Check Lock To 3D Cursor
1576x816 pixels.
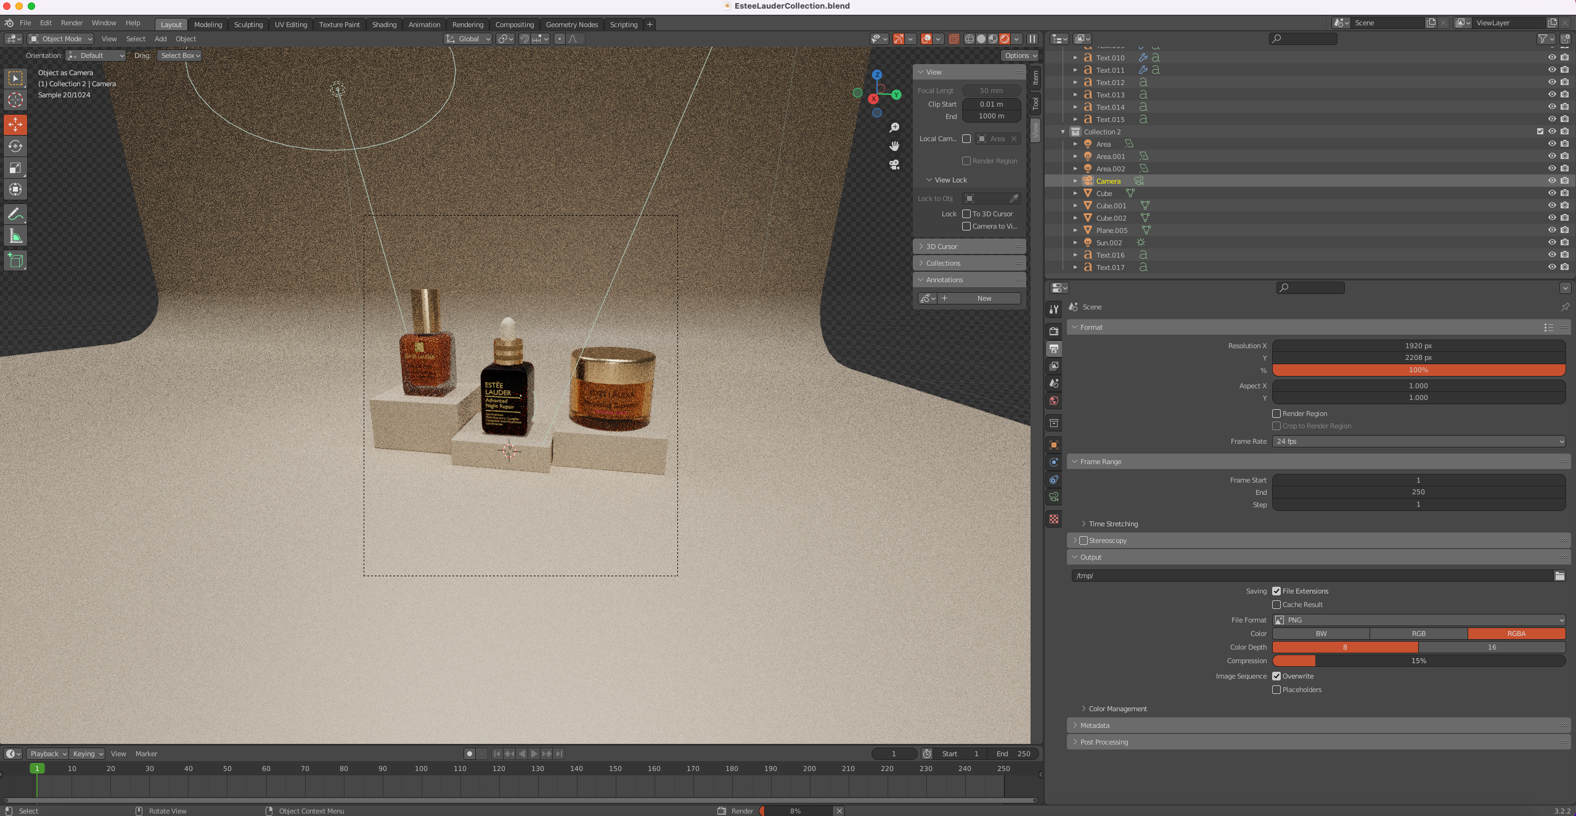pyautogui.click(x=966, y=214)
